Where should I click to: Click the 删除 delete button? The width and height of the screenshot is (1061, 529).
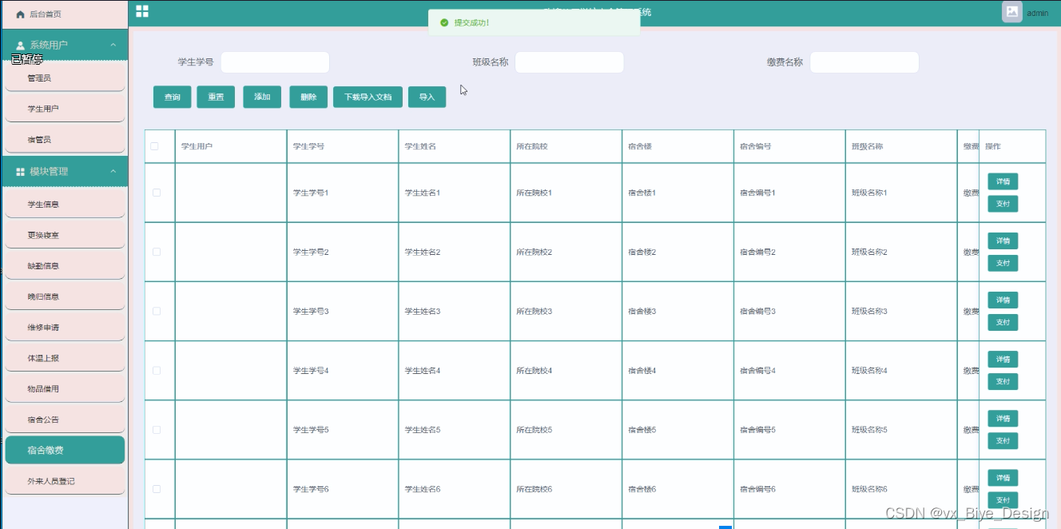click(308, 97)
